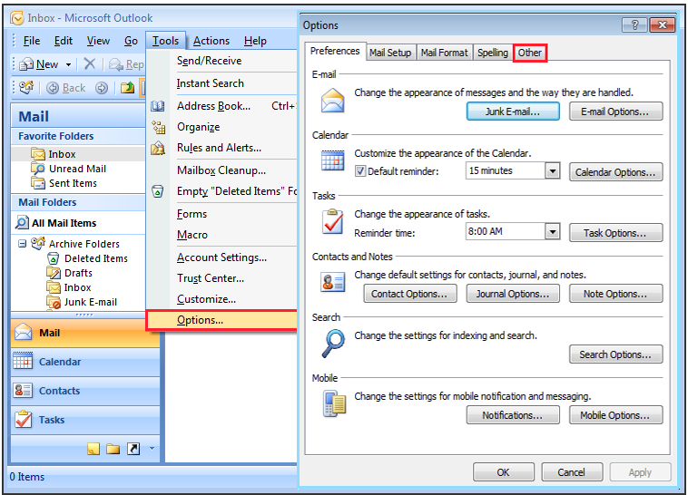Image resolution: width=688 pixels, height=495 pixels.
Task: Click the Junk E-mail... button
Action: point(513,112)
